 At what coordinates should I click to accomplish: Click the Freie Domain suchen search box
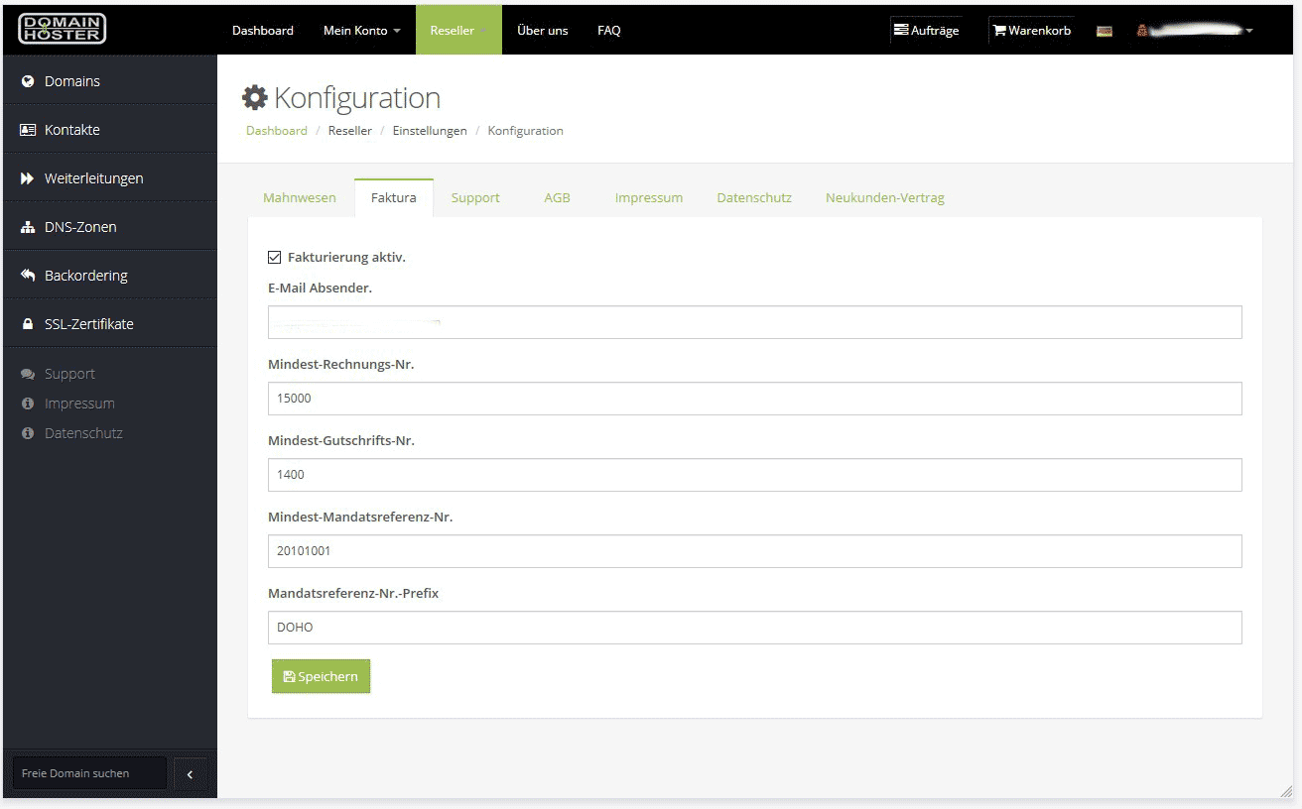coord(89,773)
